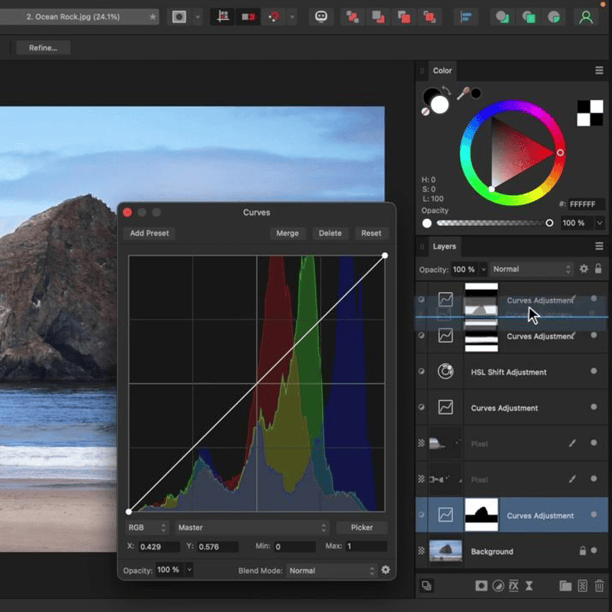Toggle the snapping magnet icon

coord(274,17)
